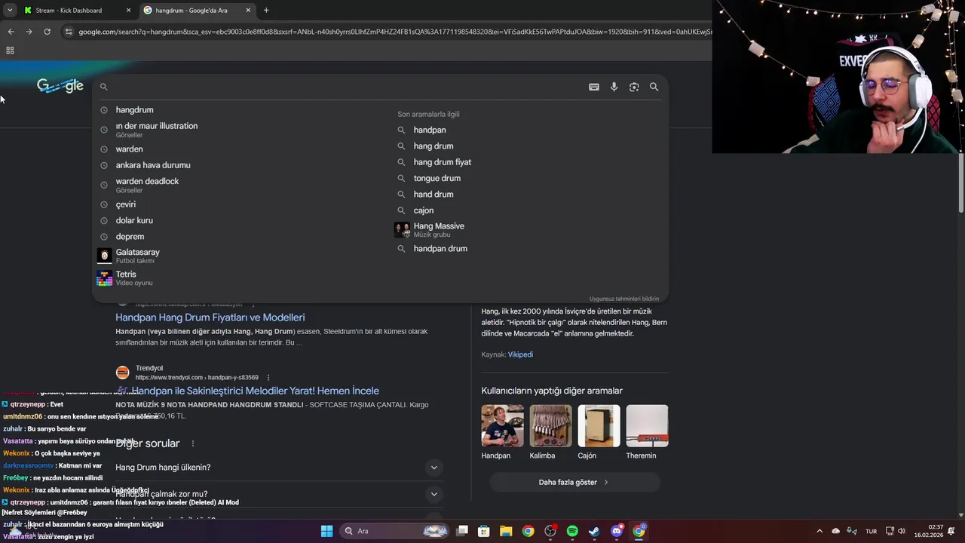Select the Galatasaray football team suggestion
This screenshot has width=965, height=543.
click(137, 256)
